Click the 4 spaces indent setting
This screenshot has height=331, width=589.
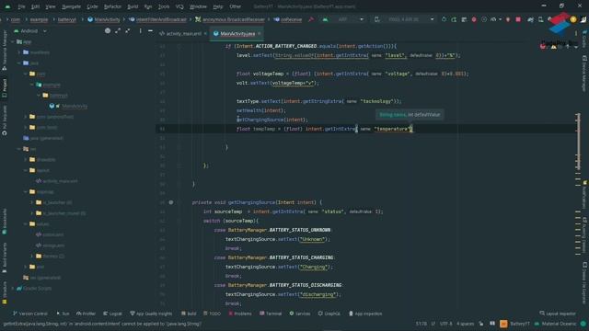click(466, 324)
